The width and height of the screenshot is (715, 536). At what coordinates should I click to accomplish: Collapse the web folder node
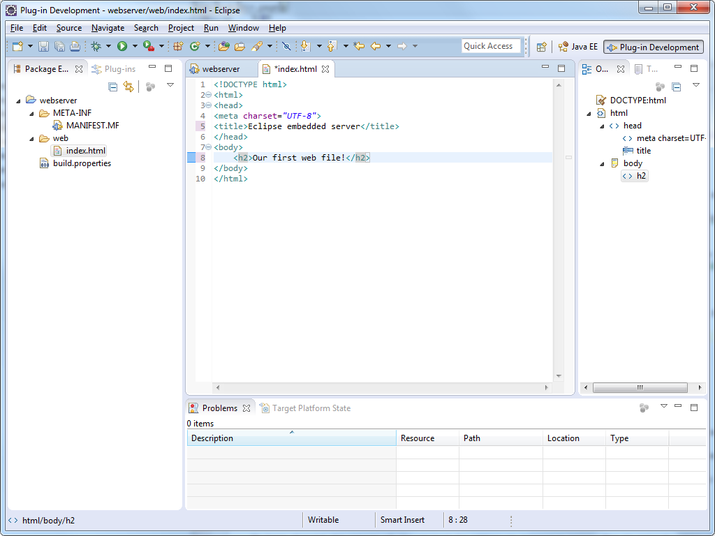[x=32, y=139]
